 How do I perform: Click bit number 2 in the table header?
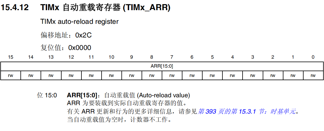pos(273,57)
